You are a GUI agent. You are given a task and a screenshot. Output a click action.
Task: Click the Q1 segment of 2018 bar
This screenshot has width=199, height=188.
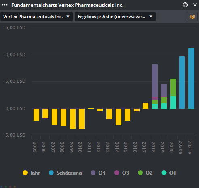(155, 106)
